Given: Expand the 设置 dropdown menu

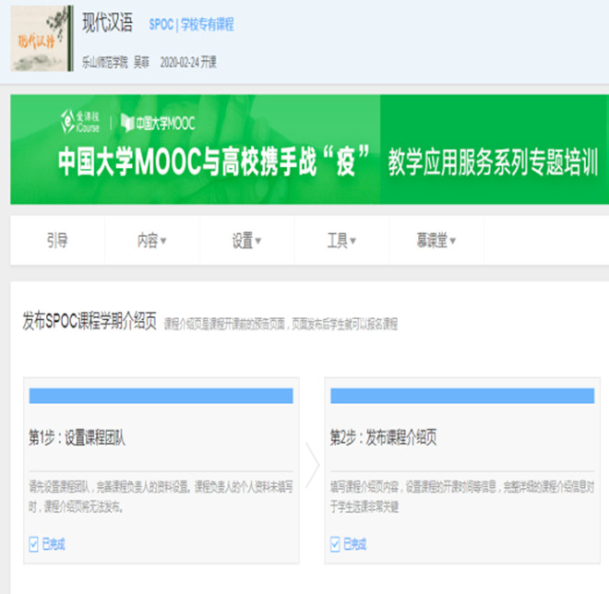Looking at the screenshot, I should click(x=246, y=241).
